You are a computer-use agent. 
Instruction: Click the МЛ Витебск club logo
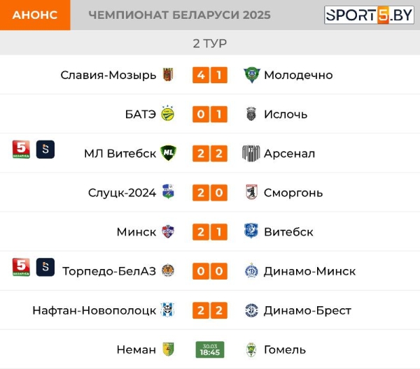[168, 153]
